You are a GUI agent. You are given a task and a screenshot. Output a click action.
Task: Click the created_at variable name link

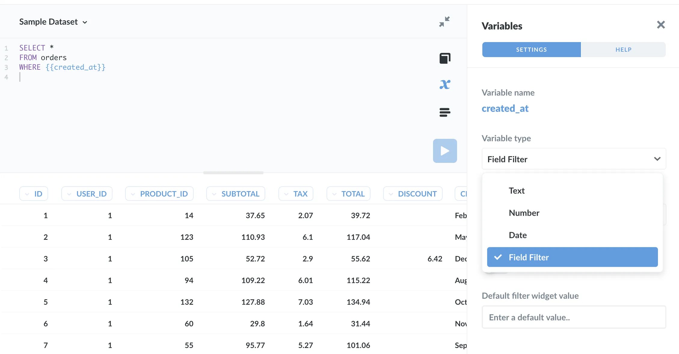[x=505, y=108]
